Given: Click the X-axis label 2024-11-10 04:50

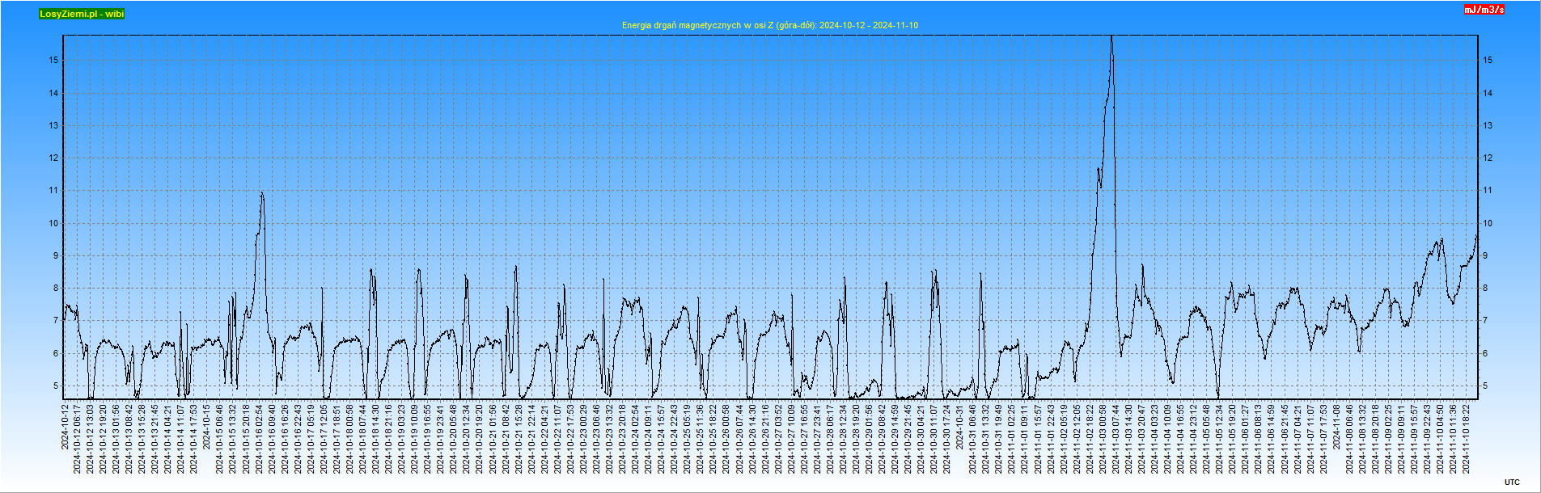Looking at the screenshot, I should coord(1440,439).
